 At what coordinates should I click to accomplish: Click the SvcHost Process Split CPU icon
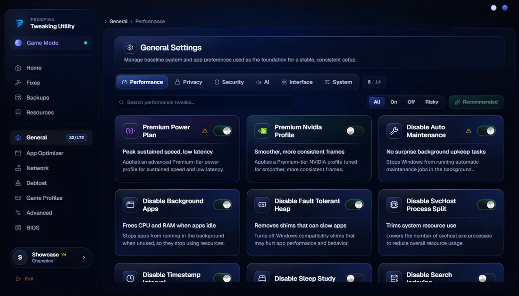click(394, 204)
